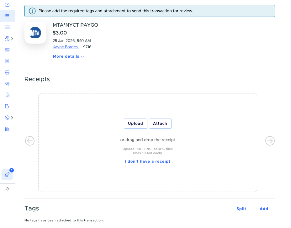Open the settings gear icon in sidebar
The width and height of the screenshot is (291, 228).
pyautogui.click(x=7, y=118)
